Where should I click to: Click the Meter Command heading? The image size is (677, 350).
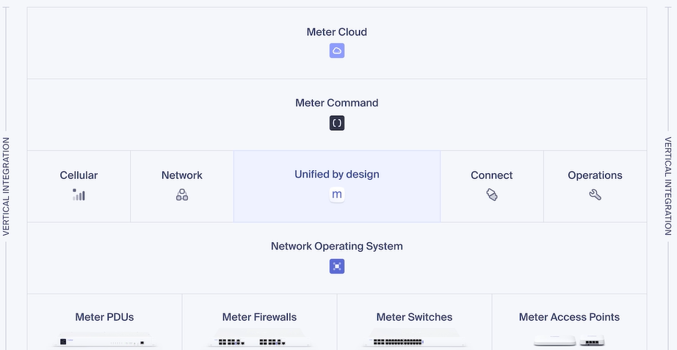click(x=337, y=103)
